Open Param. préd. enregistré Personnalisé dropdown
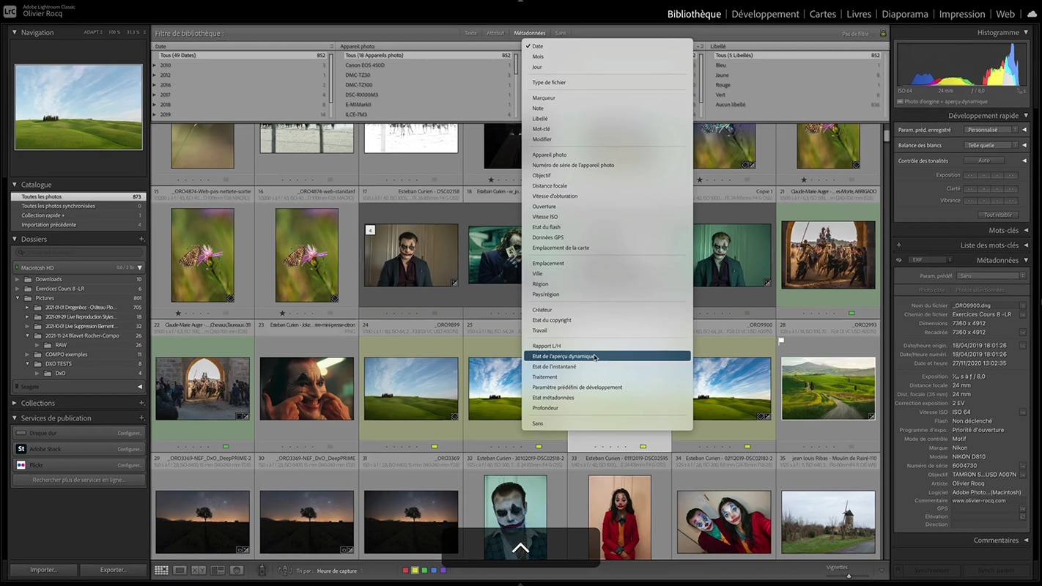Screen dimensions: 1042x586 [x=990, y=130]
